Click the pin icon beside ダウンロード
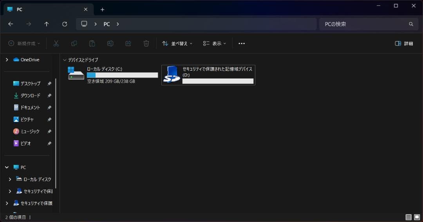 (49, 96)
